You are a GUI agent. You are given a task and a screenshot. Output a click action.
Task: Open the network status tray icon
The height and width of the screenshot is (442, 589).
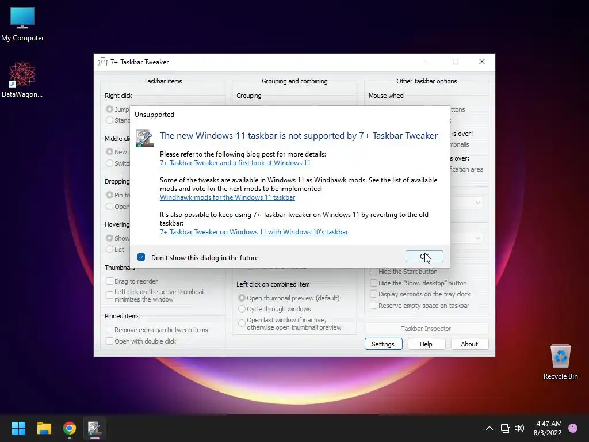pyautogui.click(x=505, y=428)
